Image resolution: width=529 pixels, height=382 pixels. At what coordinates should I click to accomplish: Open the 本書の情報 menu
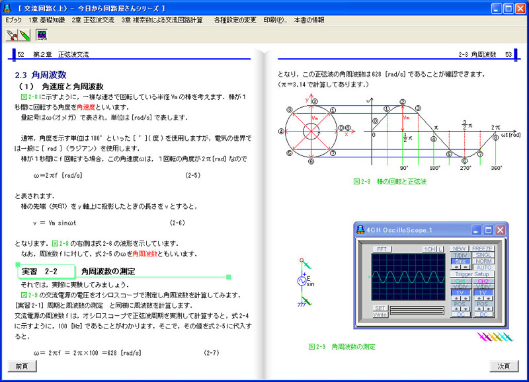click(309, 20)
